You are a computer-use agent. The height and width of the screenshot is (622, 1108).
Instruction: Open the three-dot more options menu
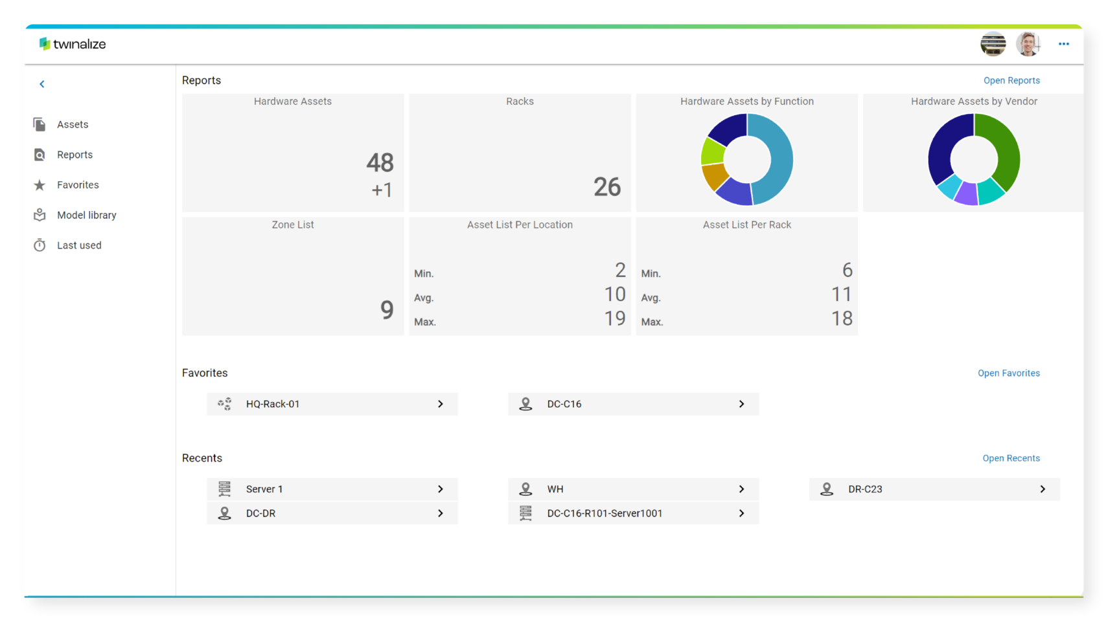coord(1063,44)
